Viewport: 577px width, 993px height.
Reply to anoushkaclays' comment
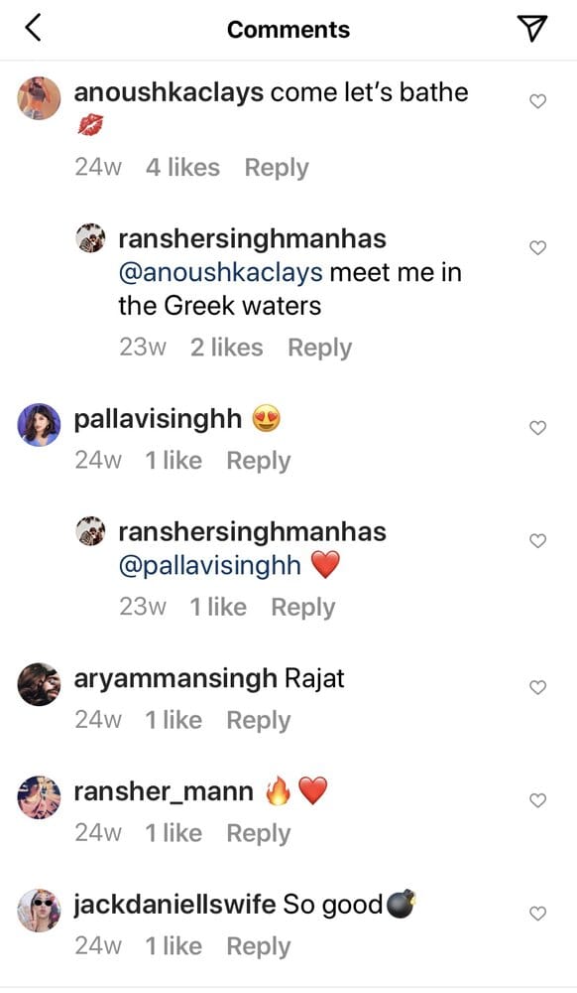277,169
